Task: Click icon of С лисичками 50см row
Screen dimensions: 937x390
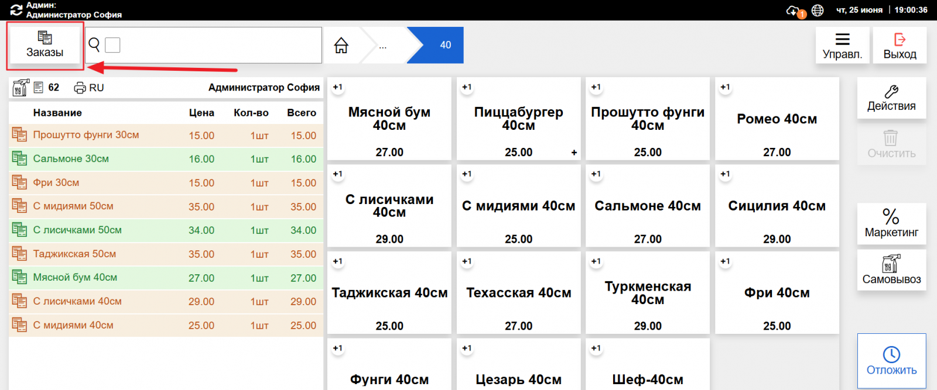Action: 19,230
